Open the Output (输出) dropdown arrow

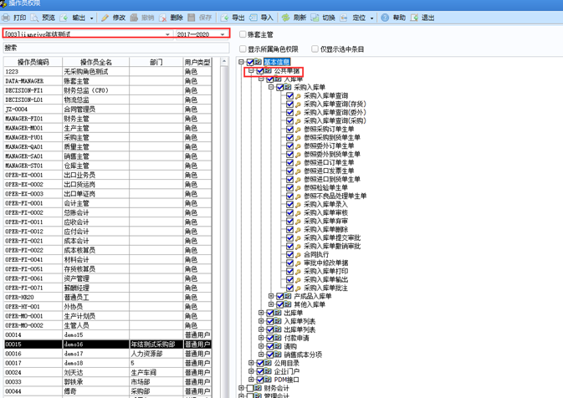pos(91,18)
